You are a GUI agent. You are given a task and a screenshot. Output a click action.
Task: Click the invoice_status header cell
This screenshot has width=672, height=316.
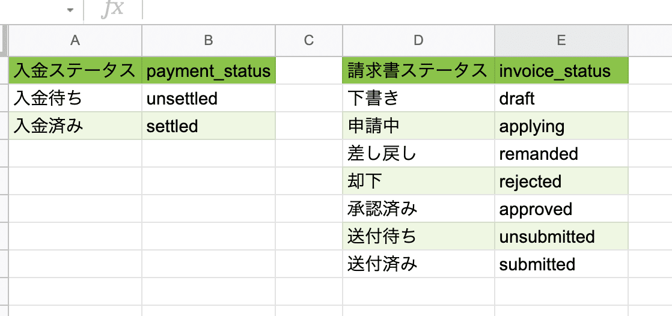coord(561,71)
